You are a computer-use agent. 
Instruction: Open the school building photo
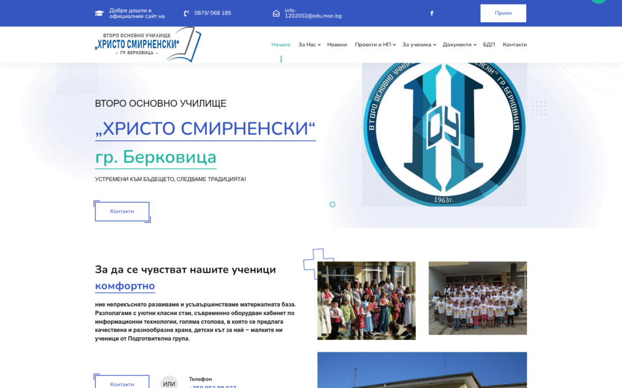click(x=422, y=370)
